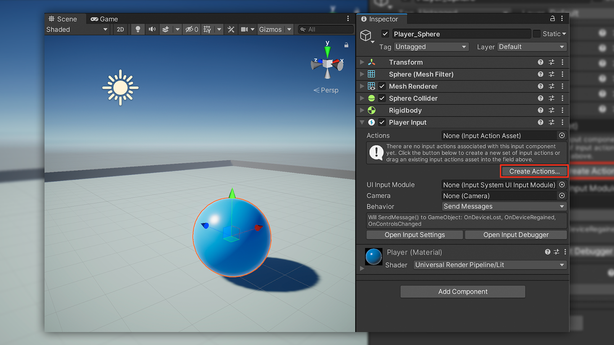Open the Behavior dropdown showing Send Messages

click(x=504, y=207)
